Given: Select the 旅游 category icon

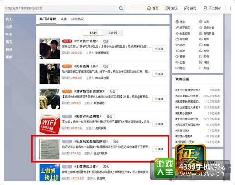Looking at the screenshot, I should pyautogui.click(x=177, y=50).
